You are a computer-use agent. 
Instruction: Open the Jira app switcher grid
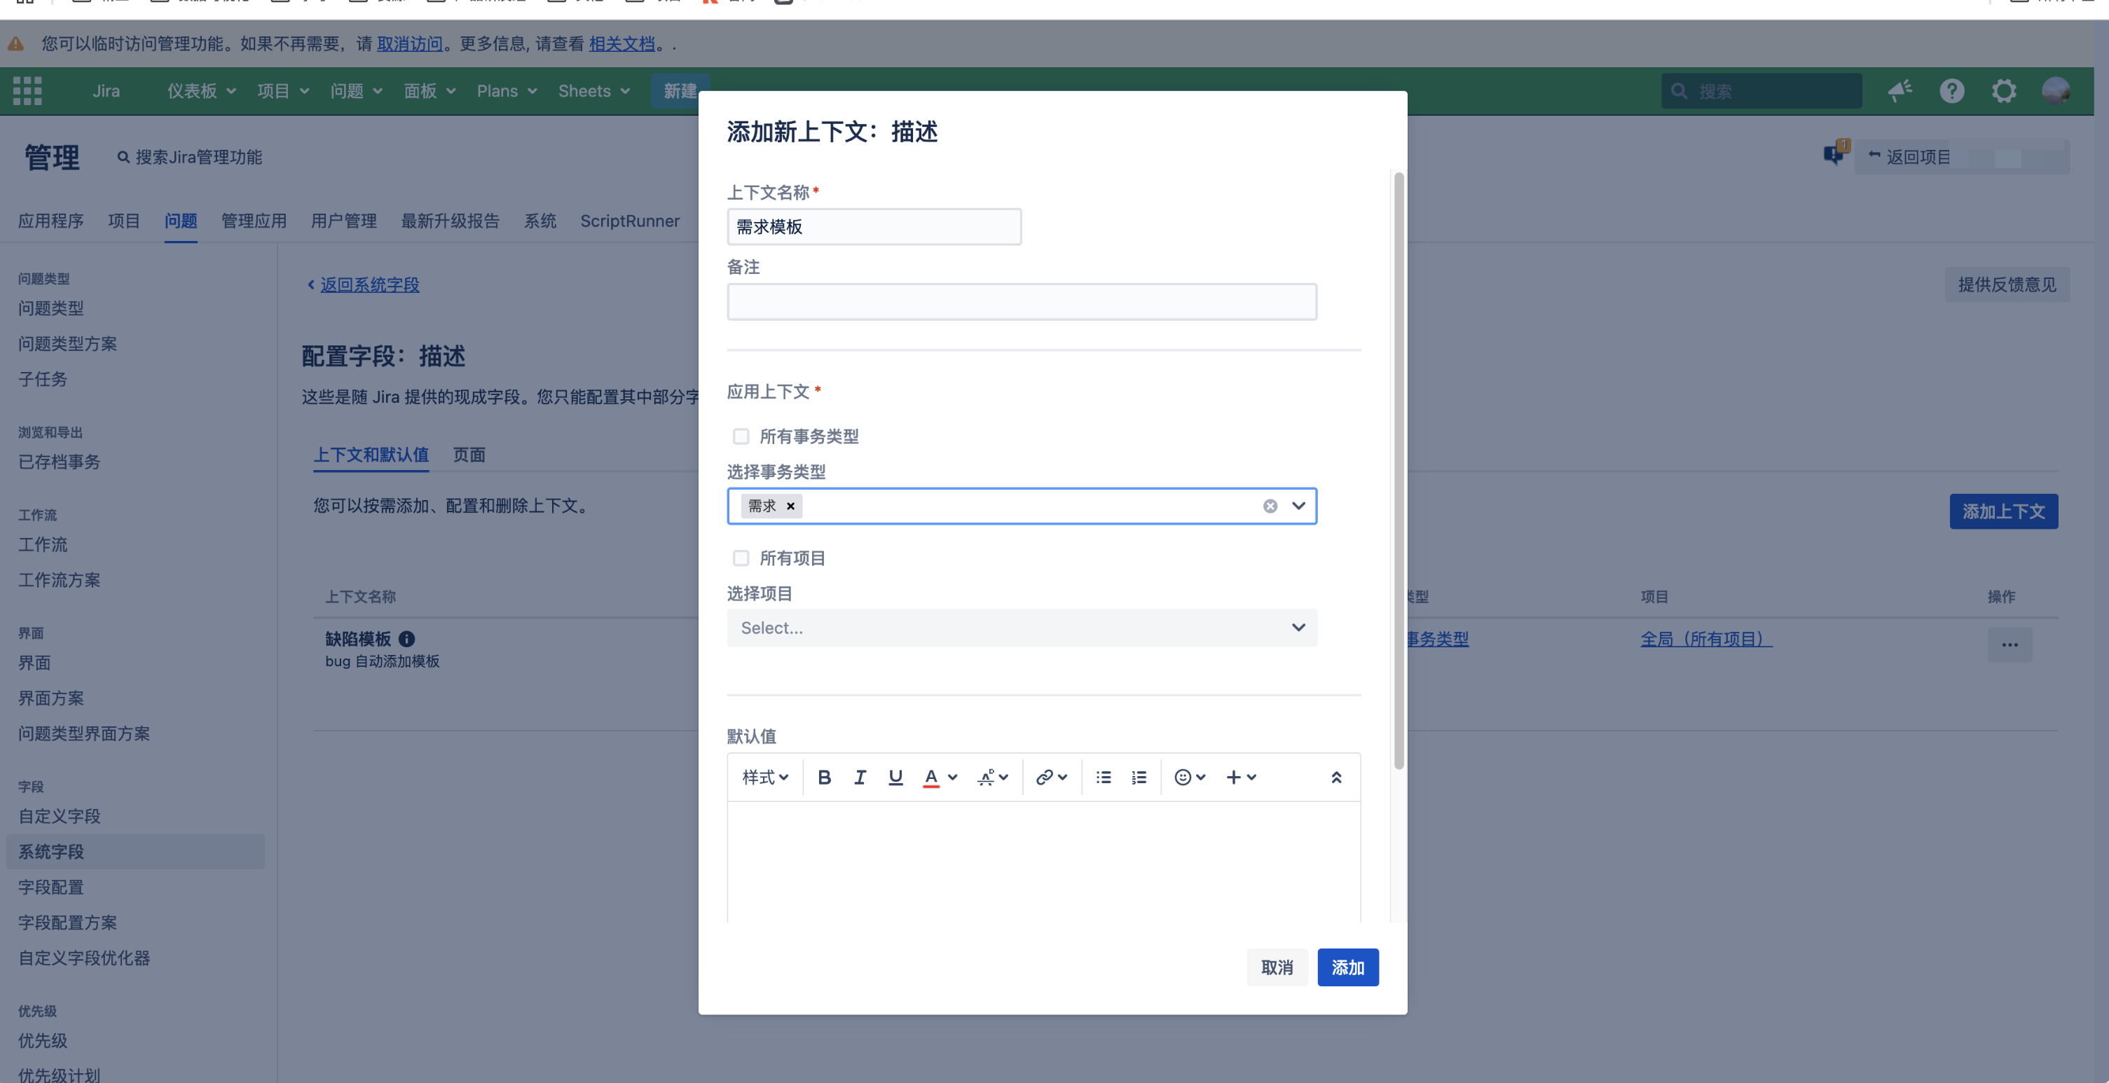point(27,91)
